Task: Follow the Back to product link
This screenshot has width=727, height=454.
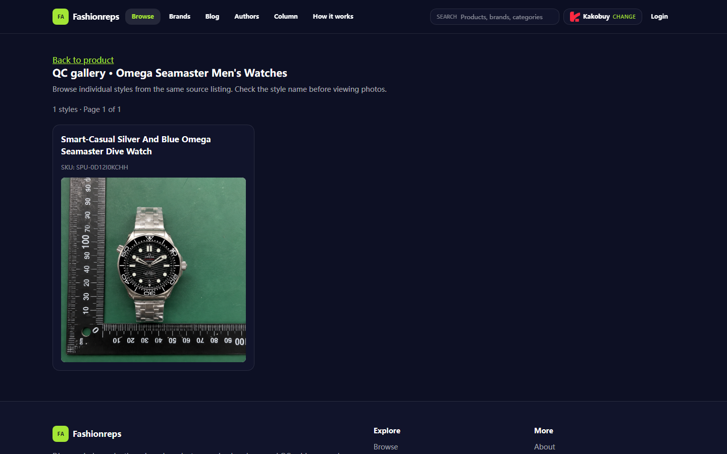Action: click(x=83, y=60)
